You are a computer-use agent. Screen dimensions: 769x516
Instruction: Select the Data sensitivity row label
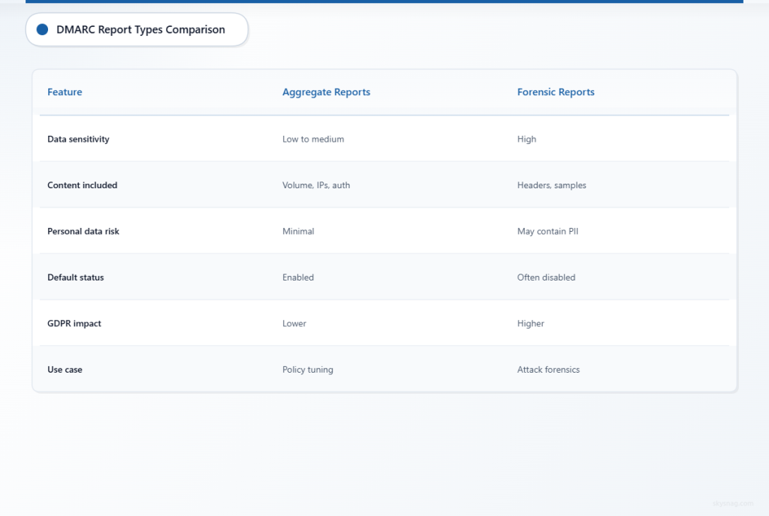click(78, 139)
